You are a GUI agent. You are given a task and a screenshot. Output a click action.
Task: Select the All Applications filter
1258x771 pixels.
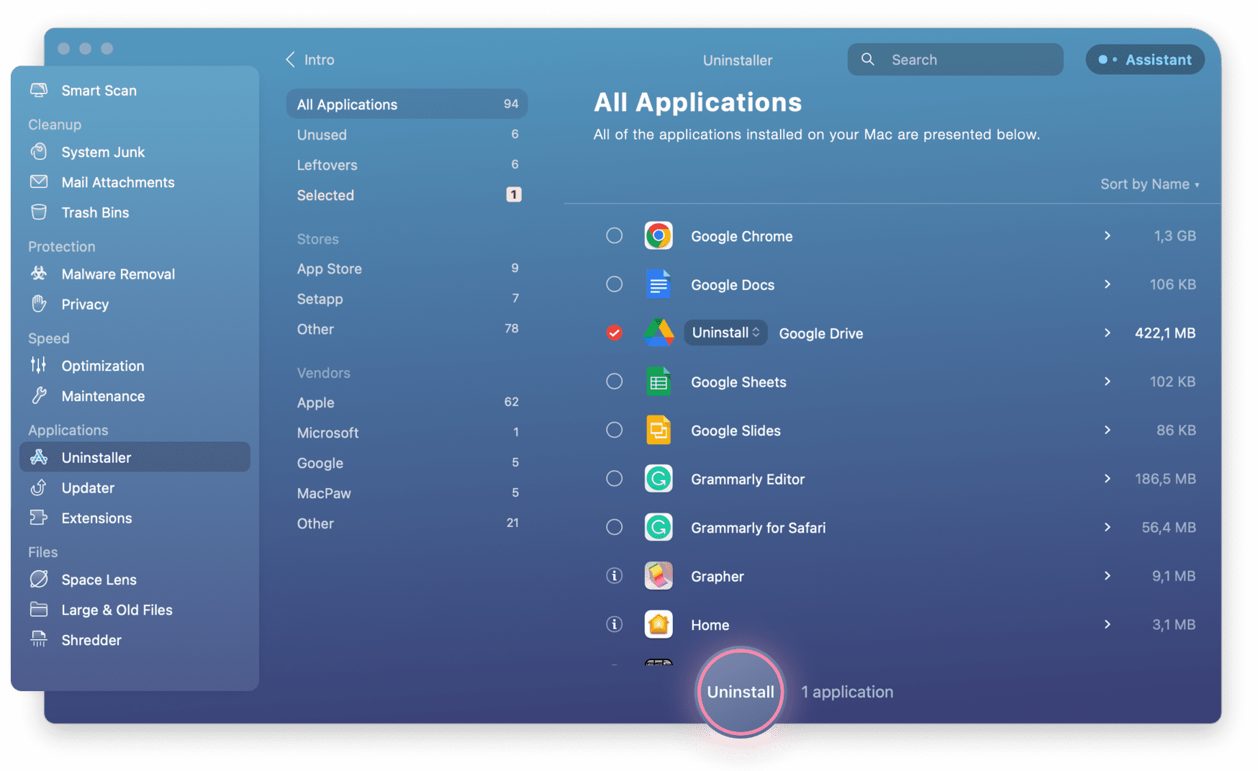coord(407,104)
